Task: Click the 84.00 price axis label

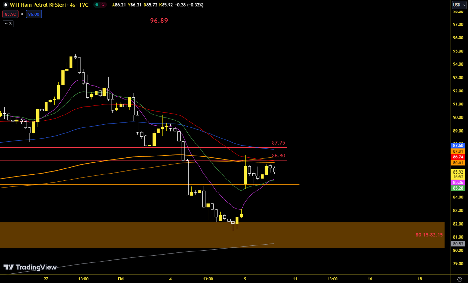Action: [458, 197]
